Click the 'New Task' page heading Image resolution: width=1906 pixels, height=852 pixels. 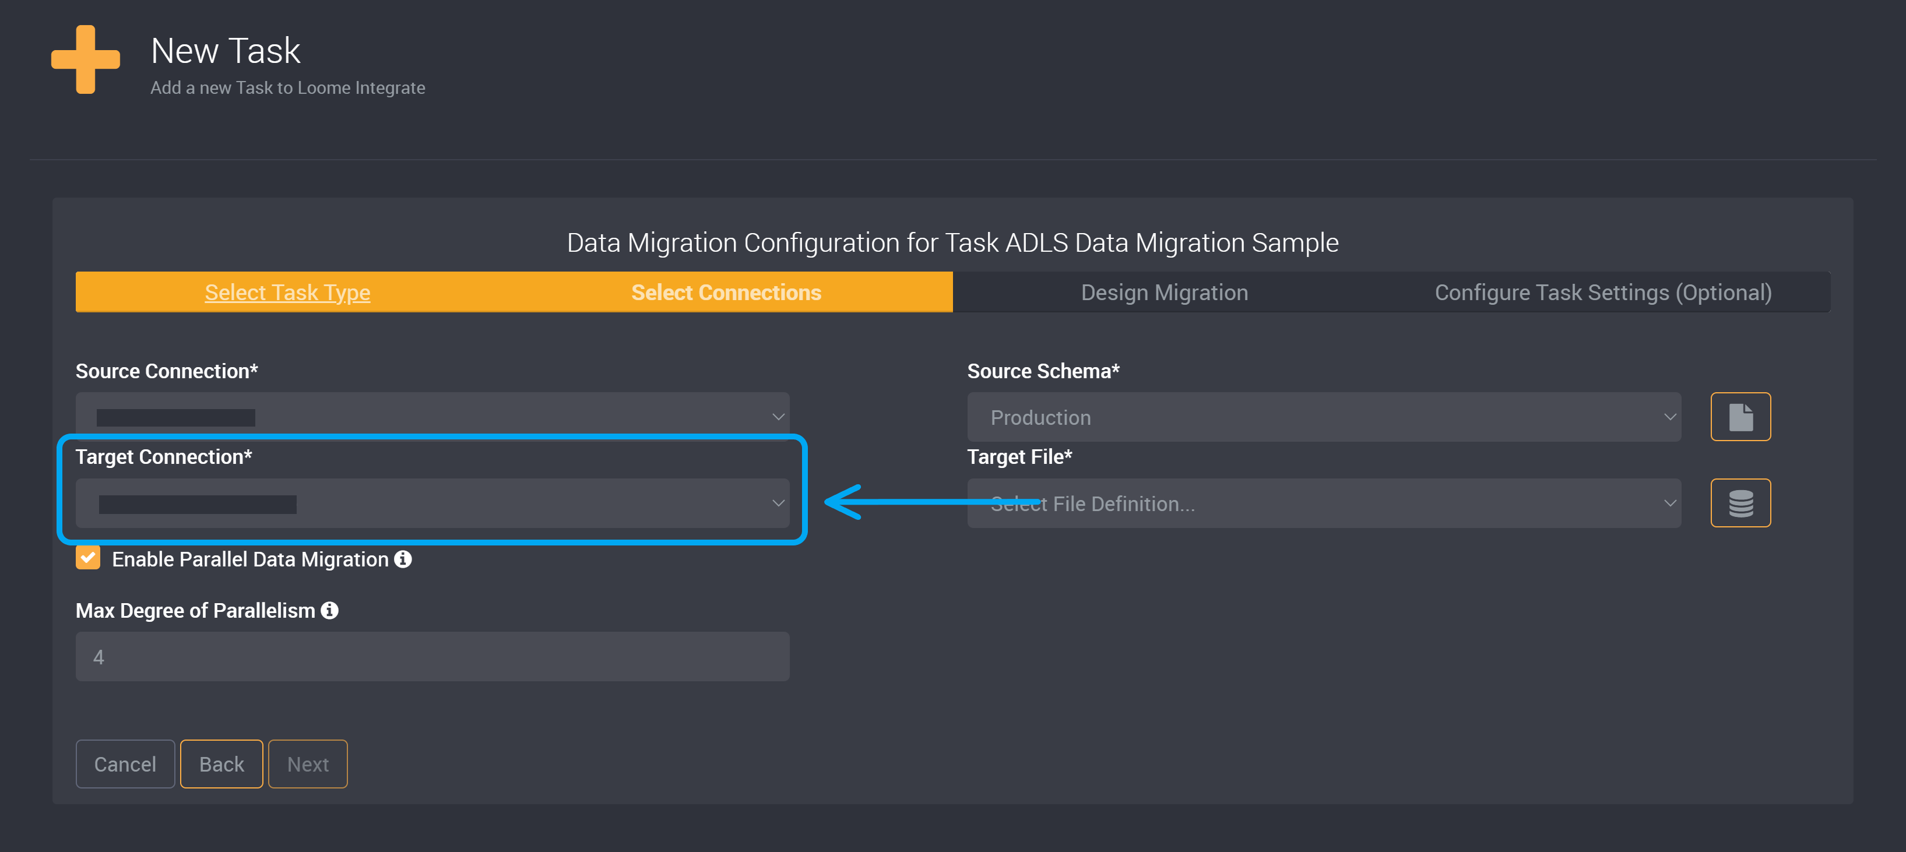226,51
